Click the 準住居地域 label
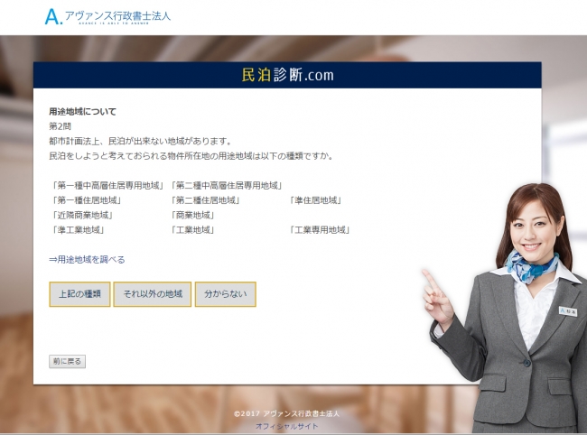 (x=316, y=200)
